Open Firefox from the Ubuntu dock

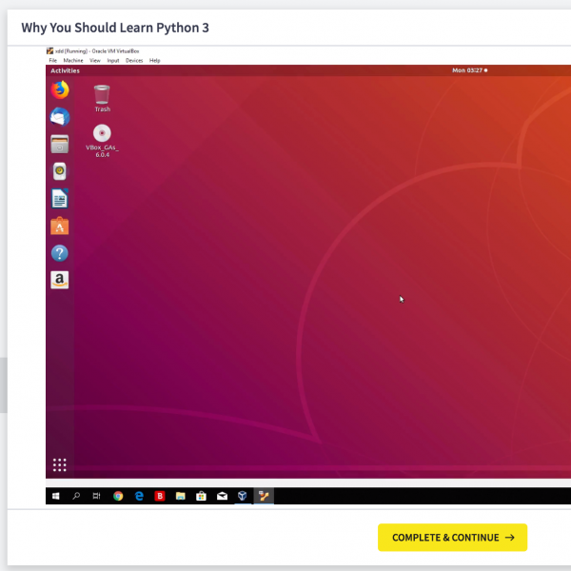(60, 90)
